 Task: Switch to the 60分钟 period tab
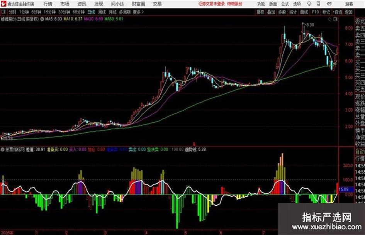click(78, 12)
